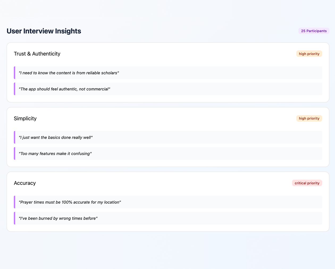The image size is (335, 269).
Task: Select the quote about reliable scholars
Action: 69,73
